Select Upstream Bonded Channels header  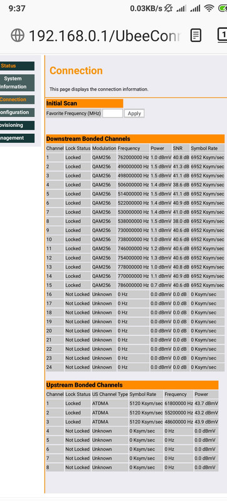132,385
